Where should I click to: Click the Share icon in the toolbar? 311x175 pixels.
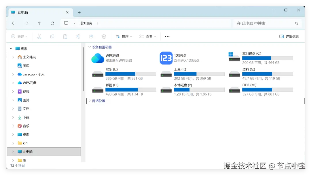[91, 36]
